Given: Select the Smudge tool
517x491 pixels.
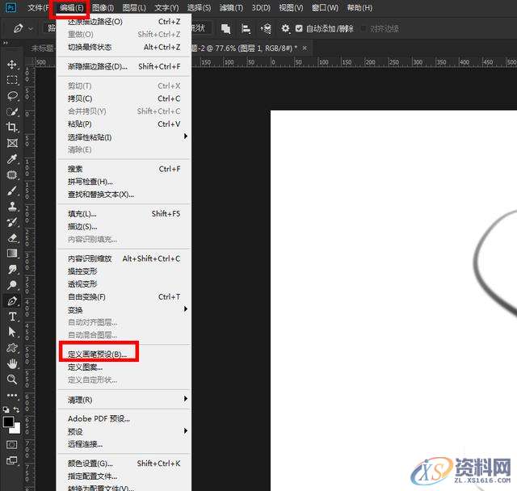Looking at the screenshot, I should point(12,269).
